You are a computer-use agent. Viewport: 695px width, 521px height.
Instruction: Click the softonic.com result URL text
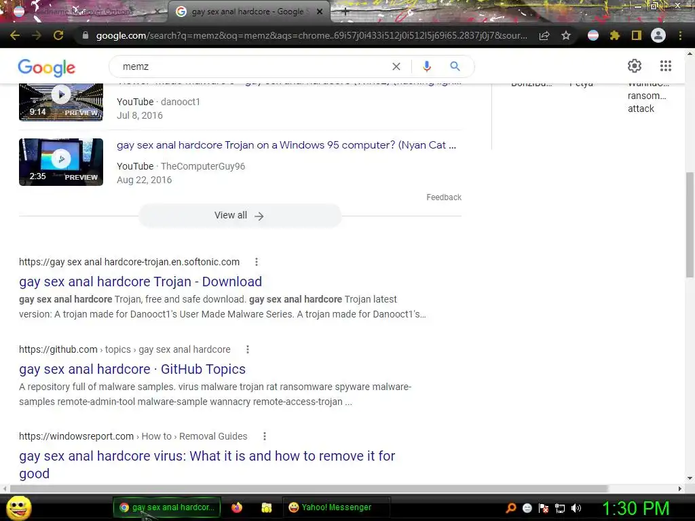(x=129, y=262)
